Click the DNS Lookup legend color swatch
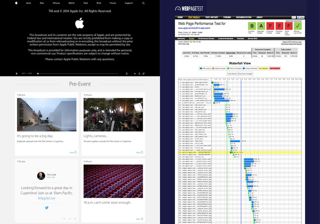 tap(201, 68)
